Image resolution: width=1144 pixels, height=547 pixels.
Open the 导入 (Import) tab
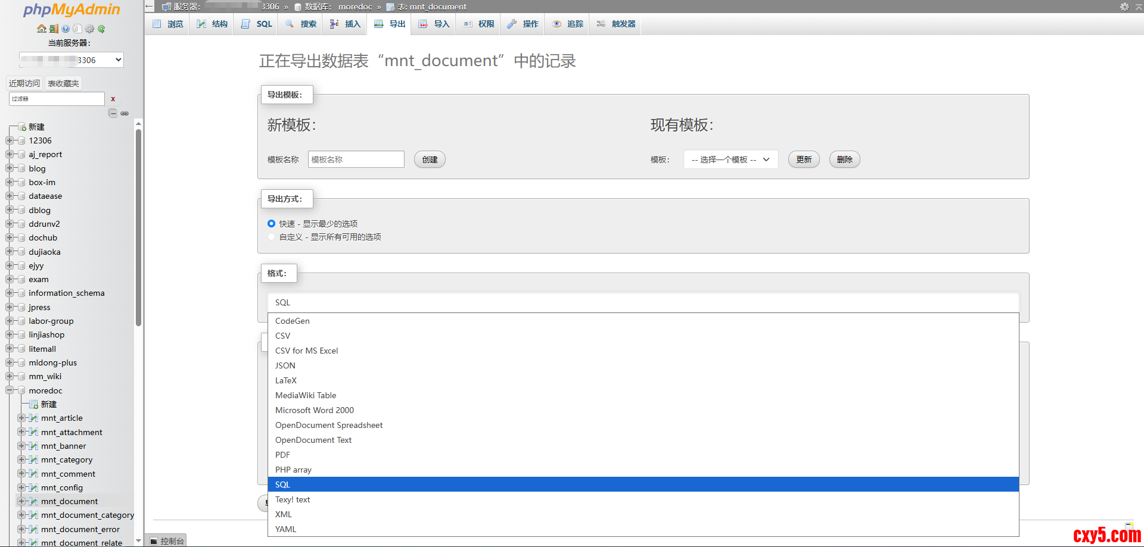pyautogui.click(x=434, y=24)
